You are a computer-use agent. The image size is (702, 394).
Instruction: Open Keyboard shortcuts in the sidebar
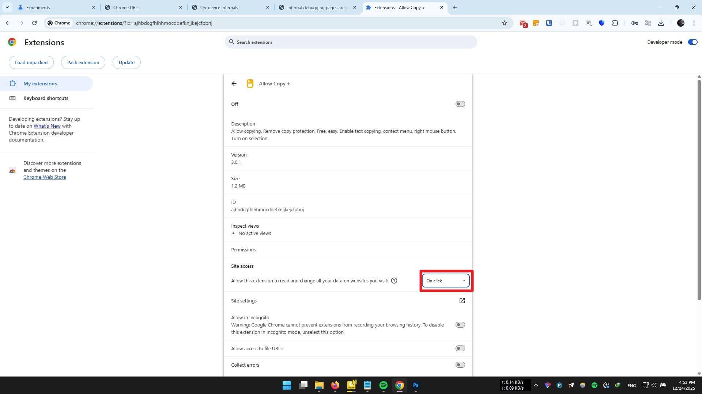pos(46,98)
